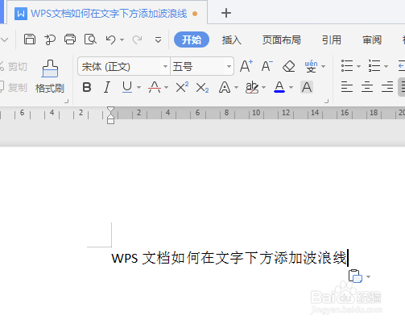
Task: Toggle Superscript X² formatting
Action: pyautogui.click(x=182, y=87)
